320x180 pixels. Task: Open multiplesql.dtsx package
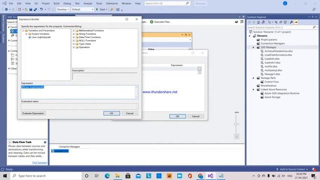coord(273,70)
